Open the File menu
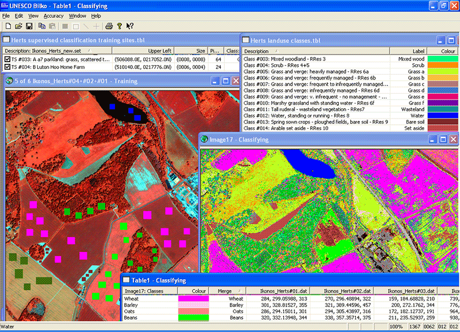Image resolution: width=460 pixels, height=332 pixels. (6, 16)
